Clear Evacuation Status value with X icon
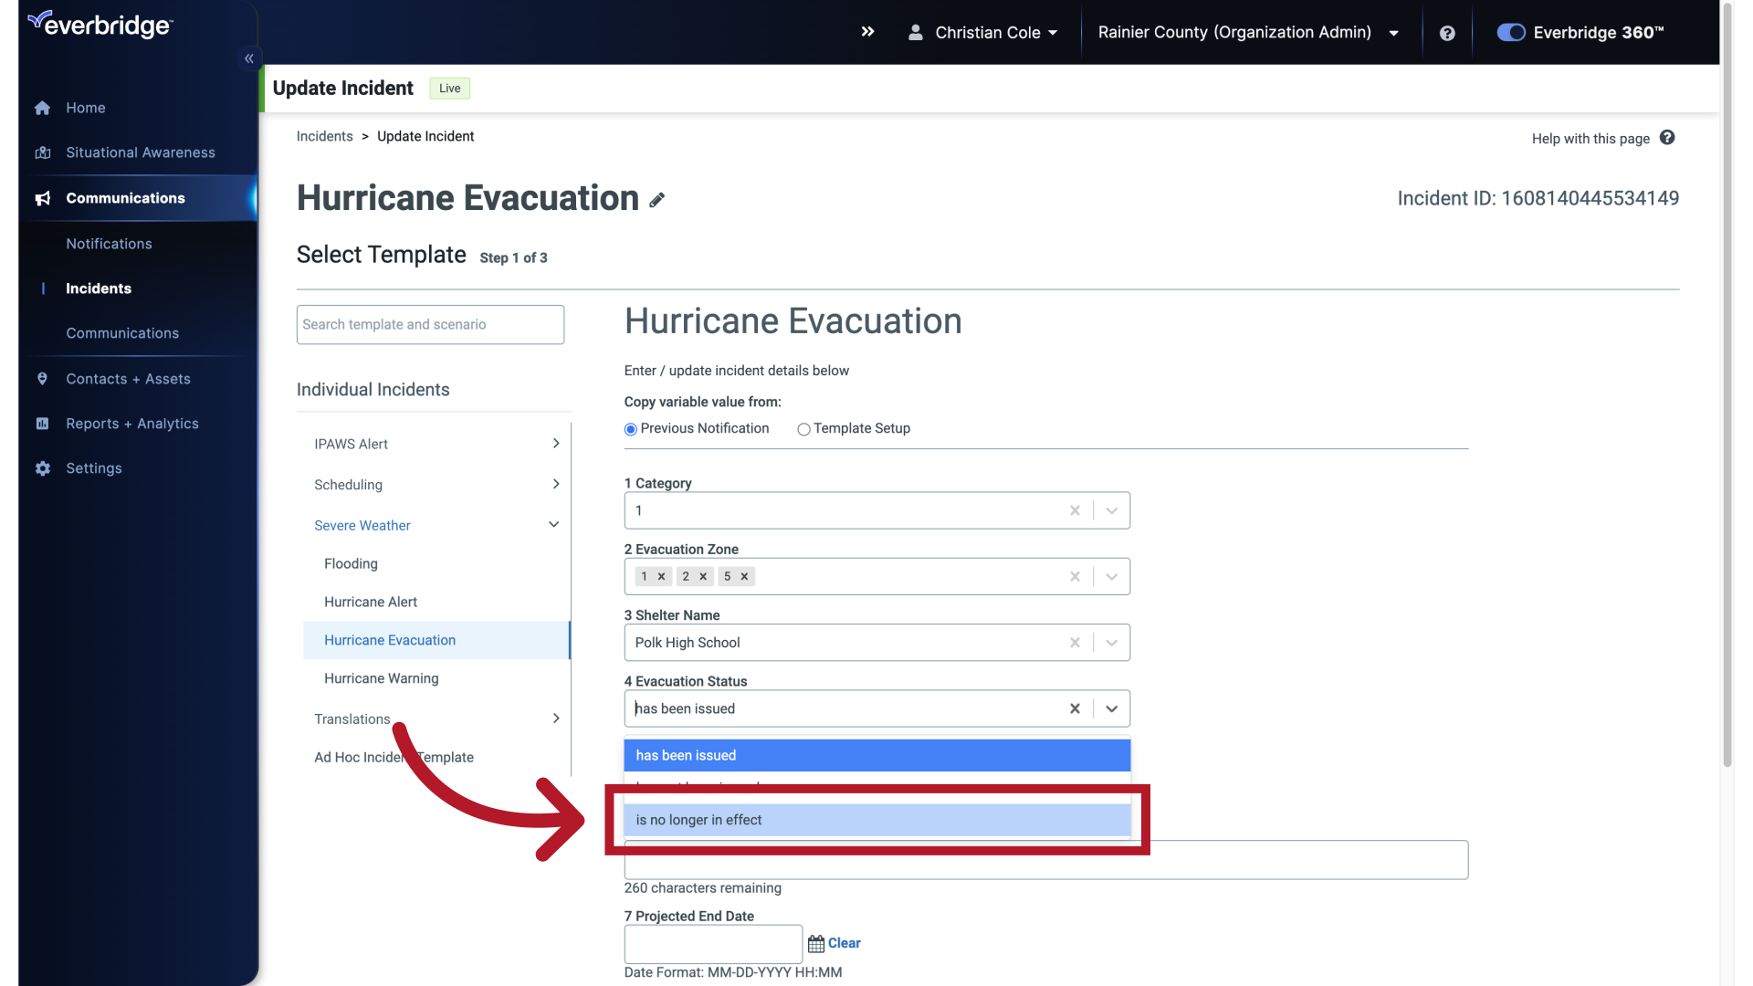Screen dimensions: 1753x986 [1075, 708]
